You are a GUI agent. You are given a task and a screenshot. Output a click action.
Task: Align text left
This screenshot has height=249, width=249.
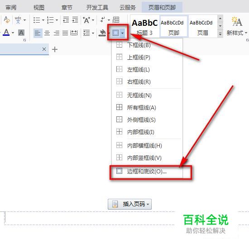pyautogui.click(x=38, y=33)
